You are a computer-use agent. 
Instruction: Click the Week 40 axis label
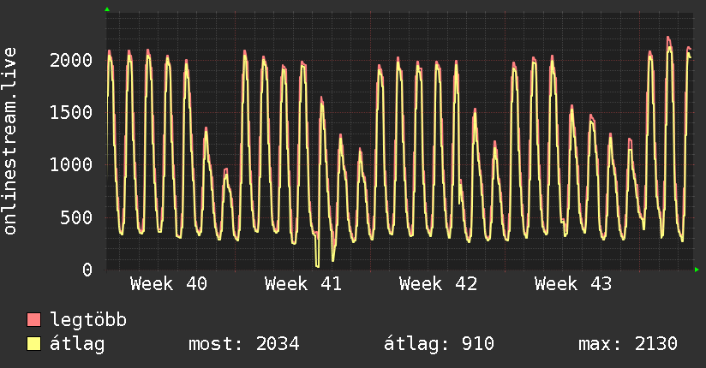tap(169, 284)
